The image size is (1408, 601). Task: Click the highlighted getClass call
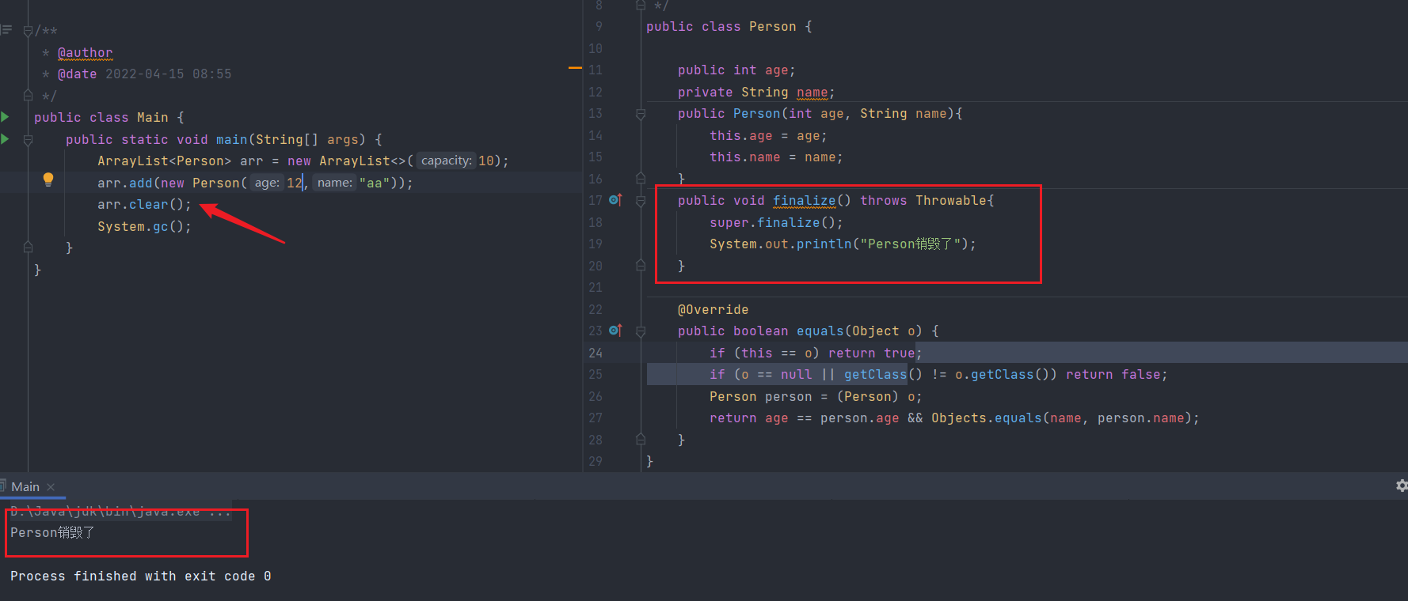tap(875, 375)
